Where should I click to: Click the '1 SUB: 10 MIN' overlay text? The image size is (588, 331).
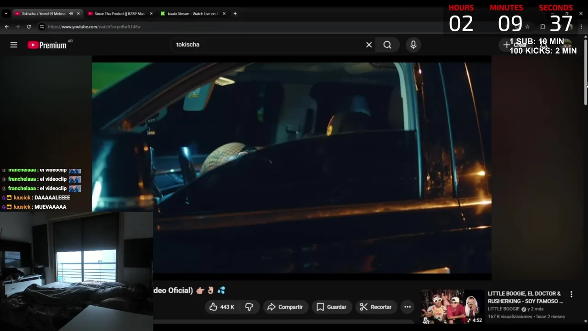pyautogui.click(x=537, y=41)
